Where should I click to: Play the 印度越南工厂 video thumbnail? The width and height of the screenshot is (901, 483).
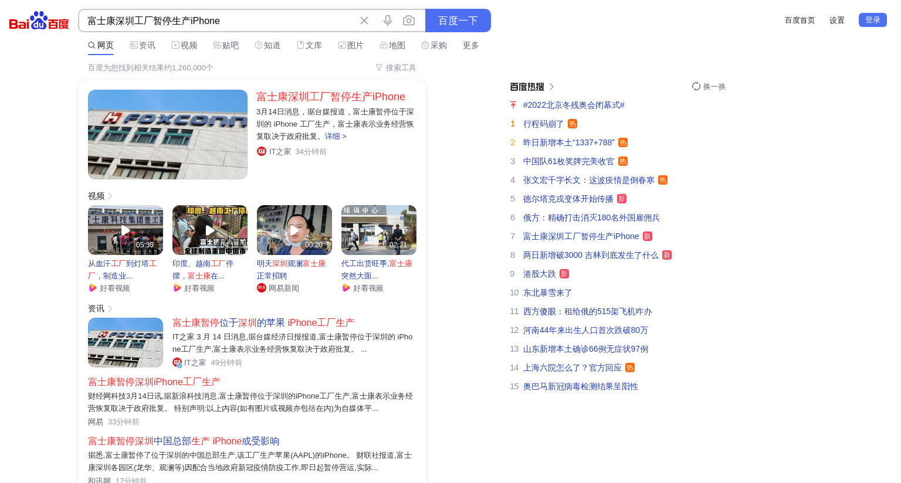click(210, 230)
